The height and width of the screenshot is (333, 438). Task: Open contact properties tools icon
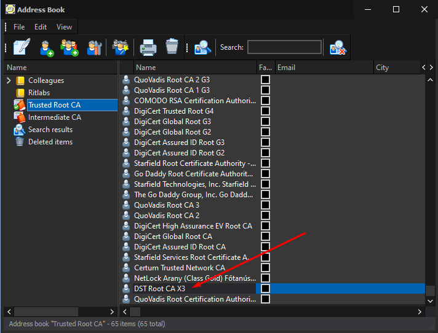(x=94, y=48)
